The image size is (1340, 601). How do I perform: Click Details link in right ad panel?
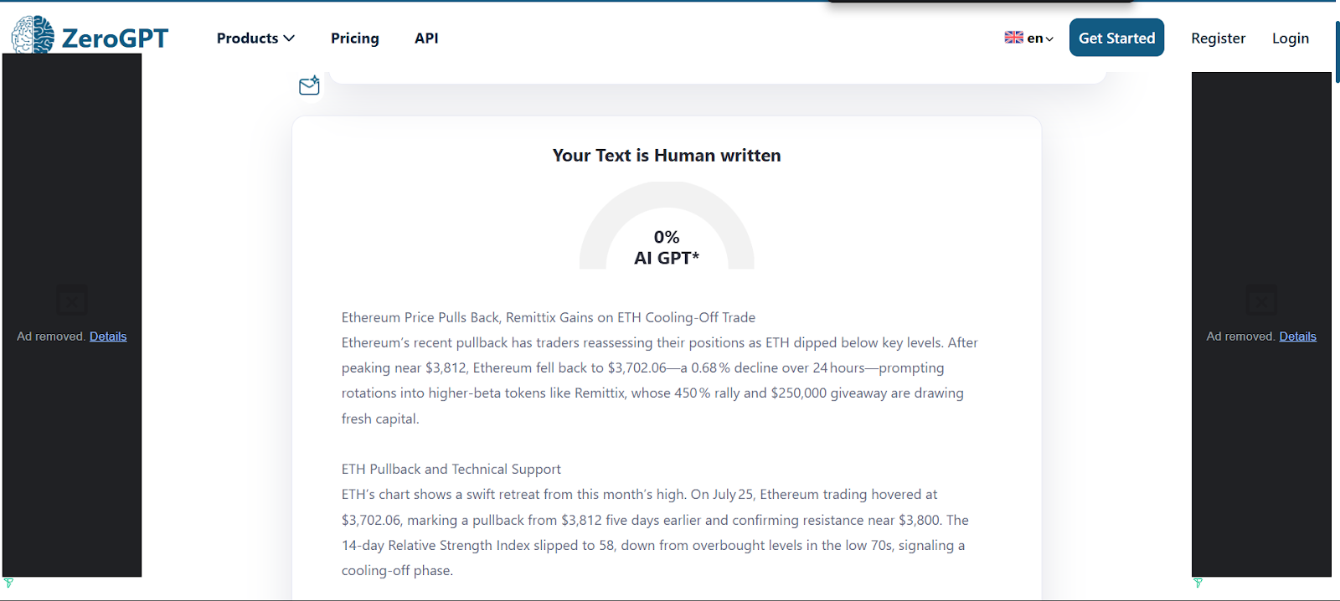point(1297,336)
